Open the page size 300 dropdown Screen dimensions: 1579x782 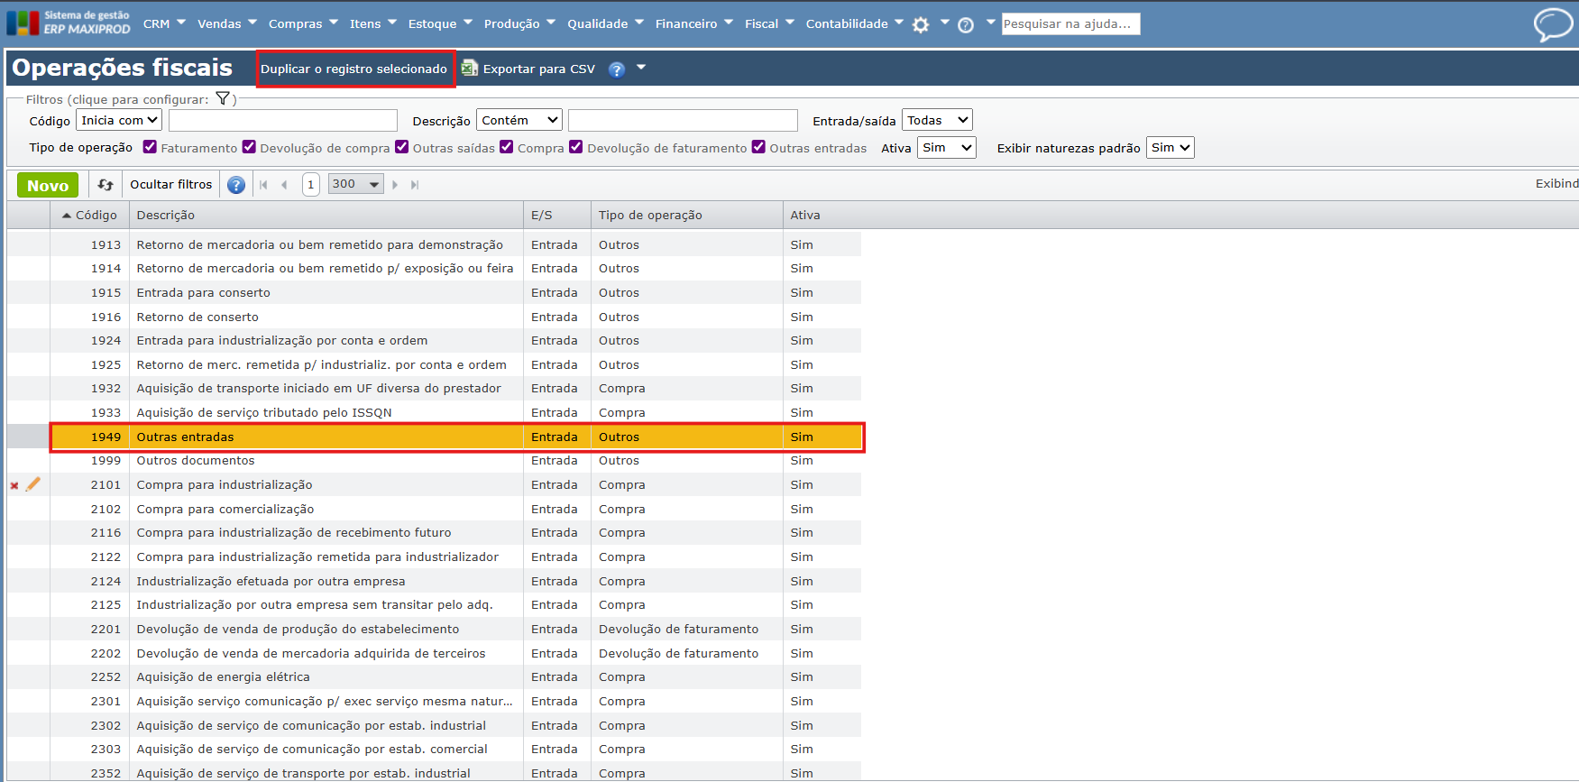[x=355, y=184]
